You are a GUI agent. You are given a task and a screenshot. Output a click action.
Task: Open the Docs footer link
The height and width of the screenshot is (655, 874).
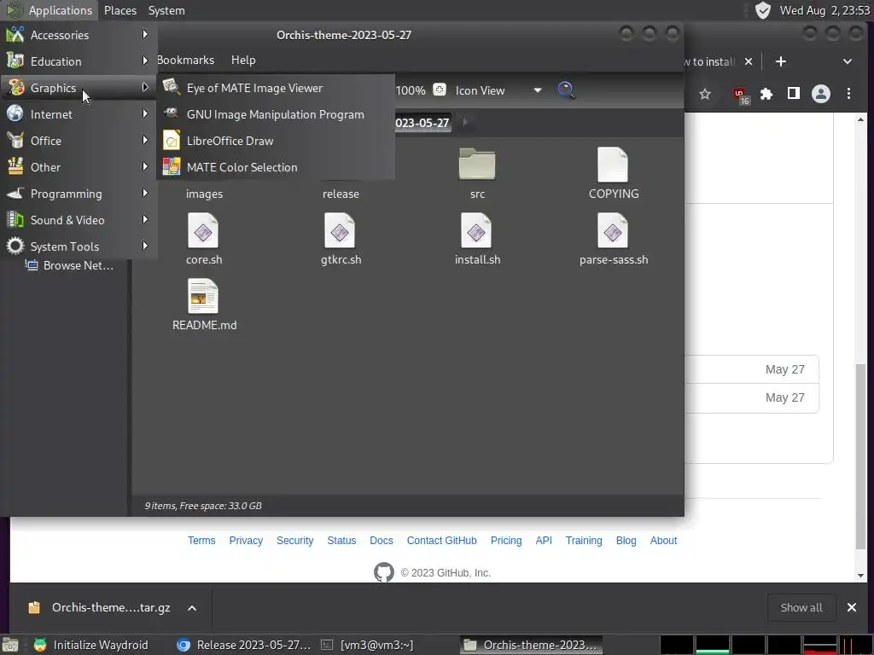(382, 540)
